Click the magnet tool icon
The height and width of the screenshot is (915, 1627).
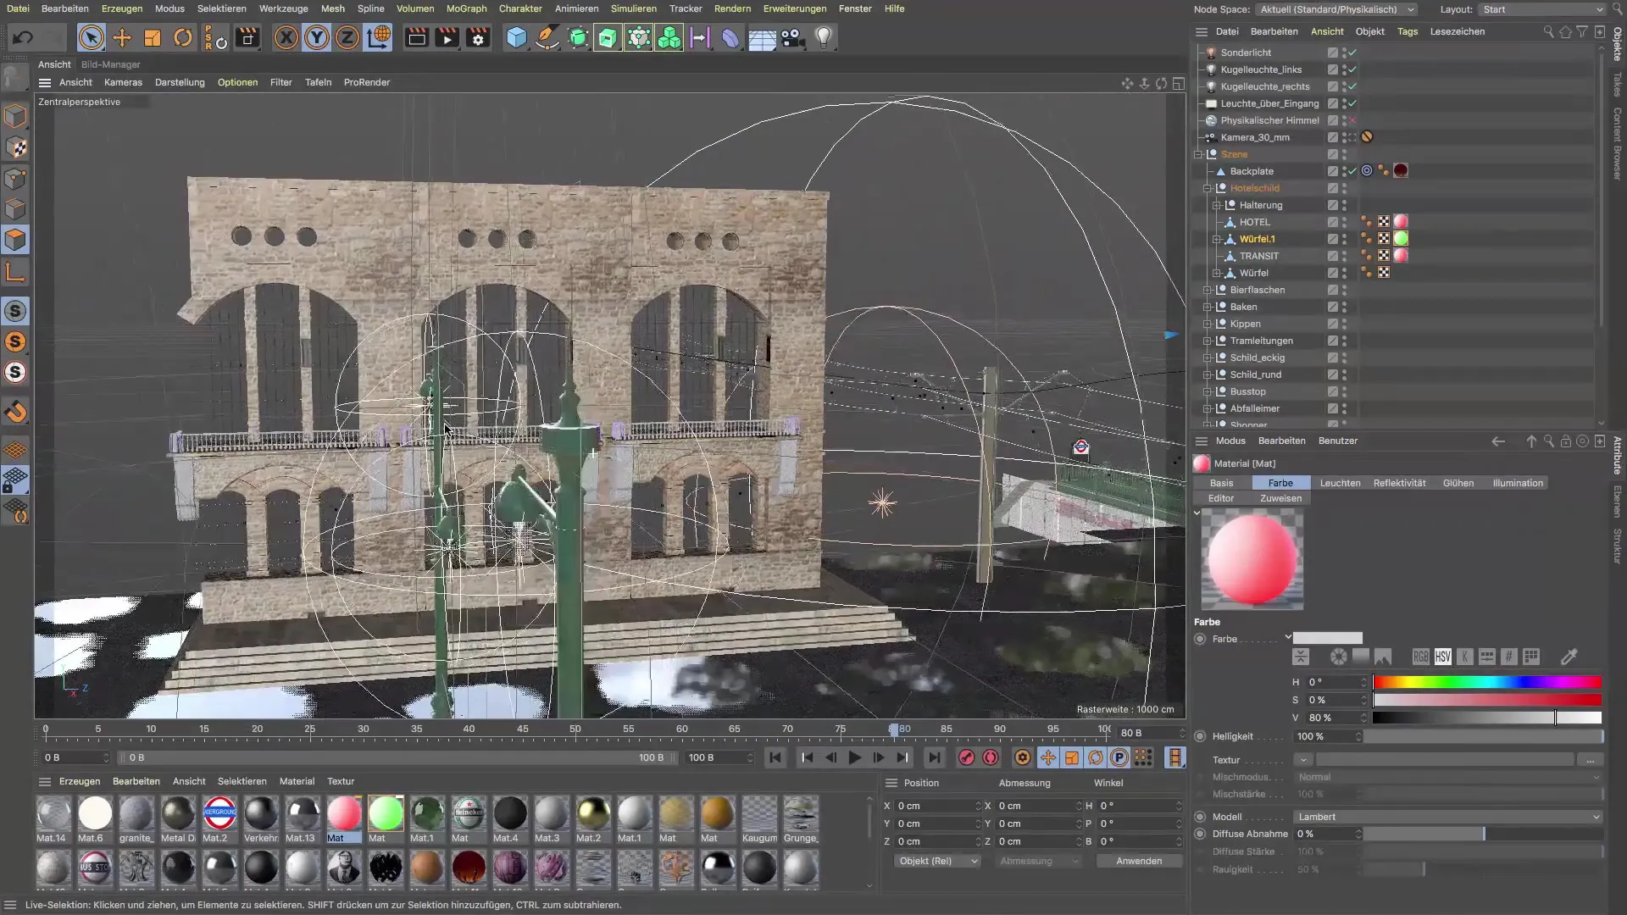click(x=16, y=413)
